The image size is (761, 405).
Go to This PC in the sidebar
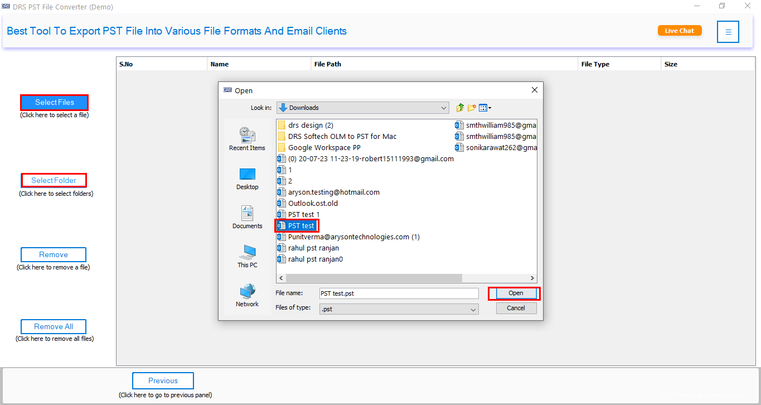[x=247, y=257]
